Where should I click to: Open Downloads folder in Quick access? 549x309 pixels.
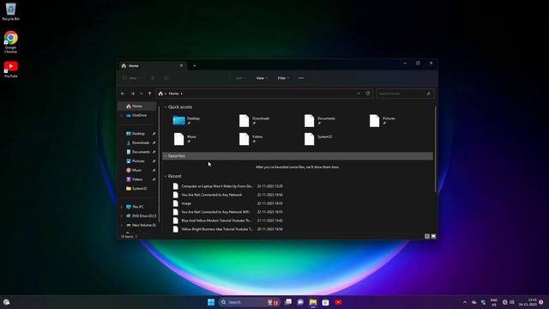click(254, 120)
